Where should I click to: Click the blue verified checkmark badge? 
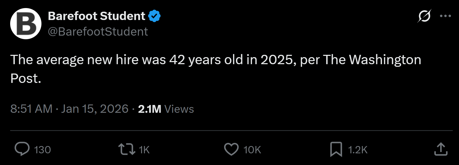tap(154, 16)
